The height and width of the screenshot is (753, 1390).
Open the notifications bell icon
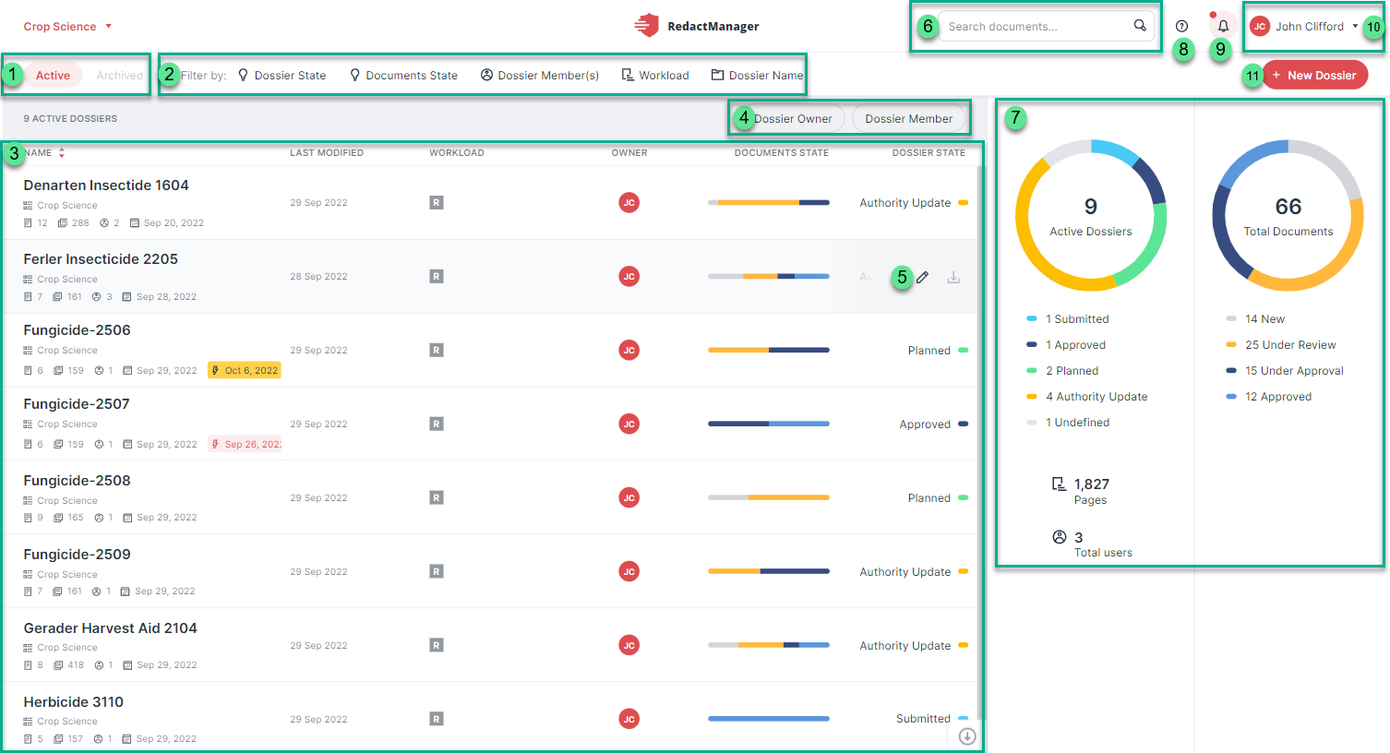[x=1223, y=26]
